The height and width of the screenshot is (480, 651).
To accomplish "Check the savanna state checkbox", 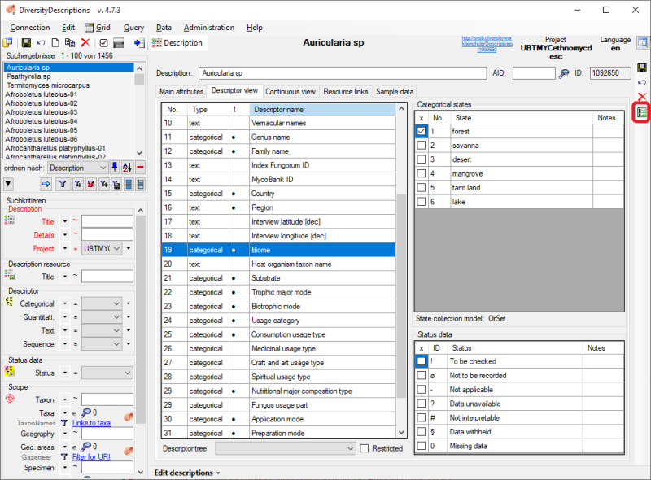I will click(421, 146).
